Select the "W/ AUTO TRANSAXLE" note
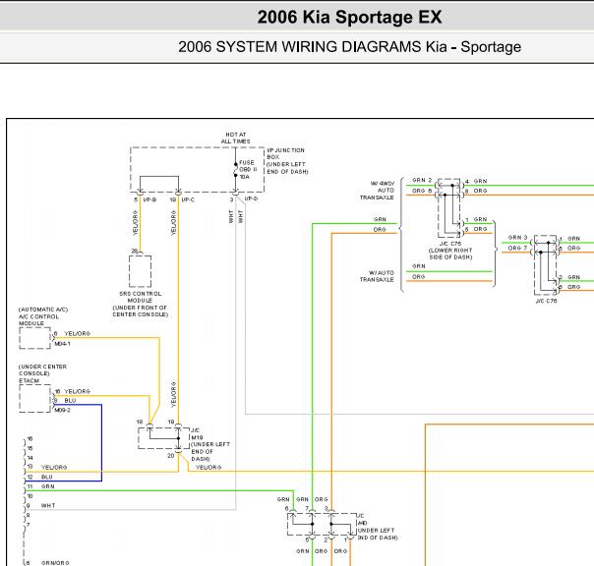Viewport: 594px width, 566px height. 377,276
